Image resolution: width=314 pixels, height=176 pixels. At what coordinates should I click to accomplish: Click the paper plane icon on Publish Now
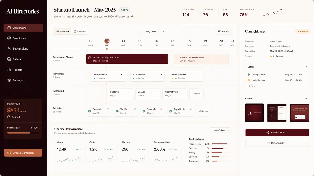[268, 132]
